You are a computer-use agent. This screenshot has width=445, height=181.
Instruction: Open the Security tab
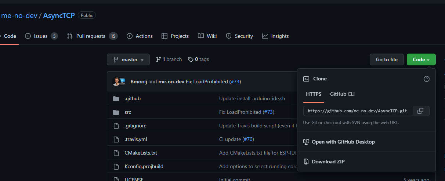[239, 36]
